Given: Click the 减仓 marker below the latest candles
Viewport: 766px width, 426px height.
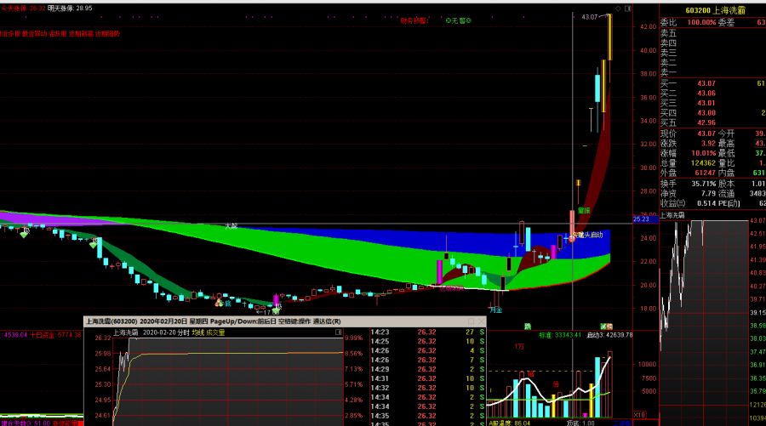Looking at the screenshot, I should click(606, 327).
